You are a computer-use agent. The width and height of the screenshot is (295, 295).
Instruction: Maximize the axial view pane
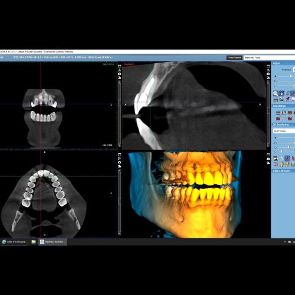119,155
